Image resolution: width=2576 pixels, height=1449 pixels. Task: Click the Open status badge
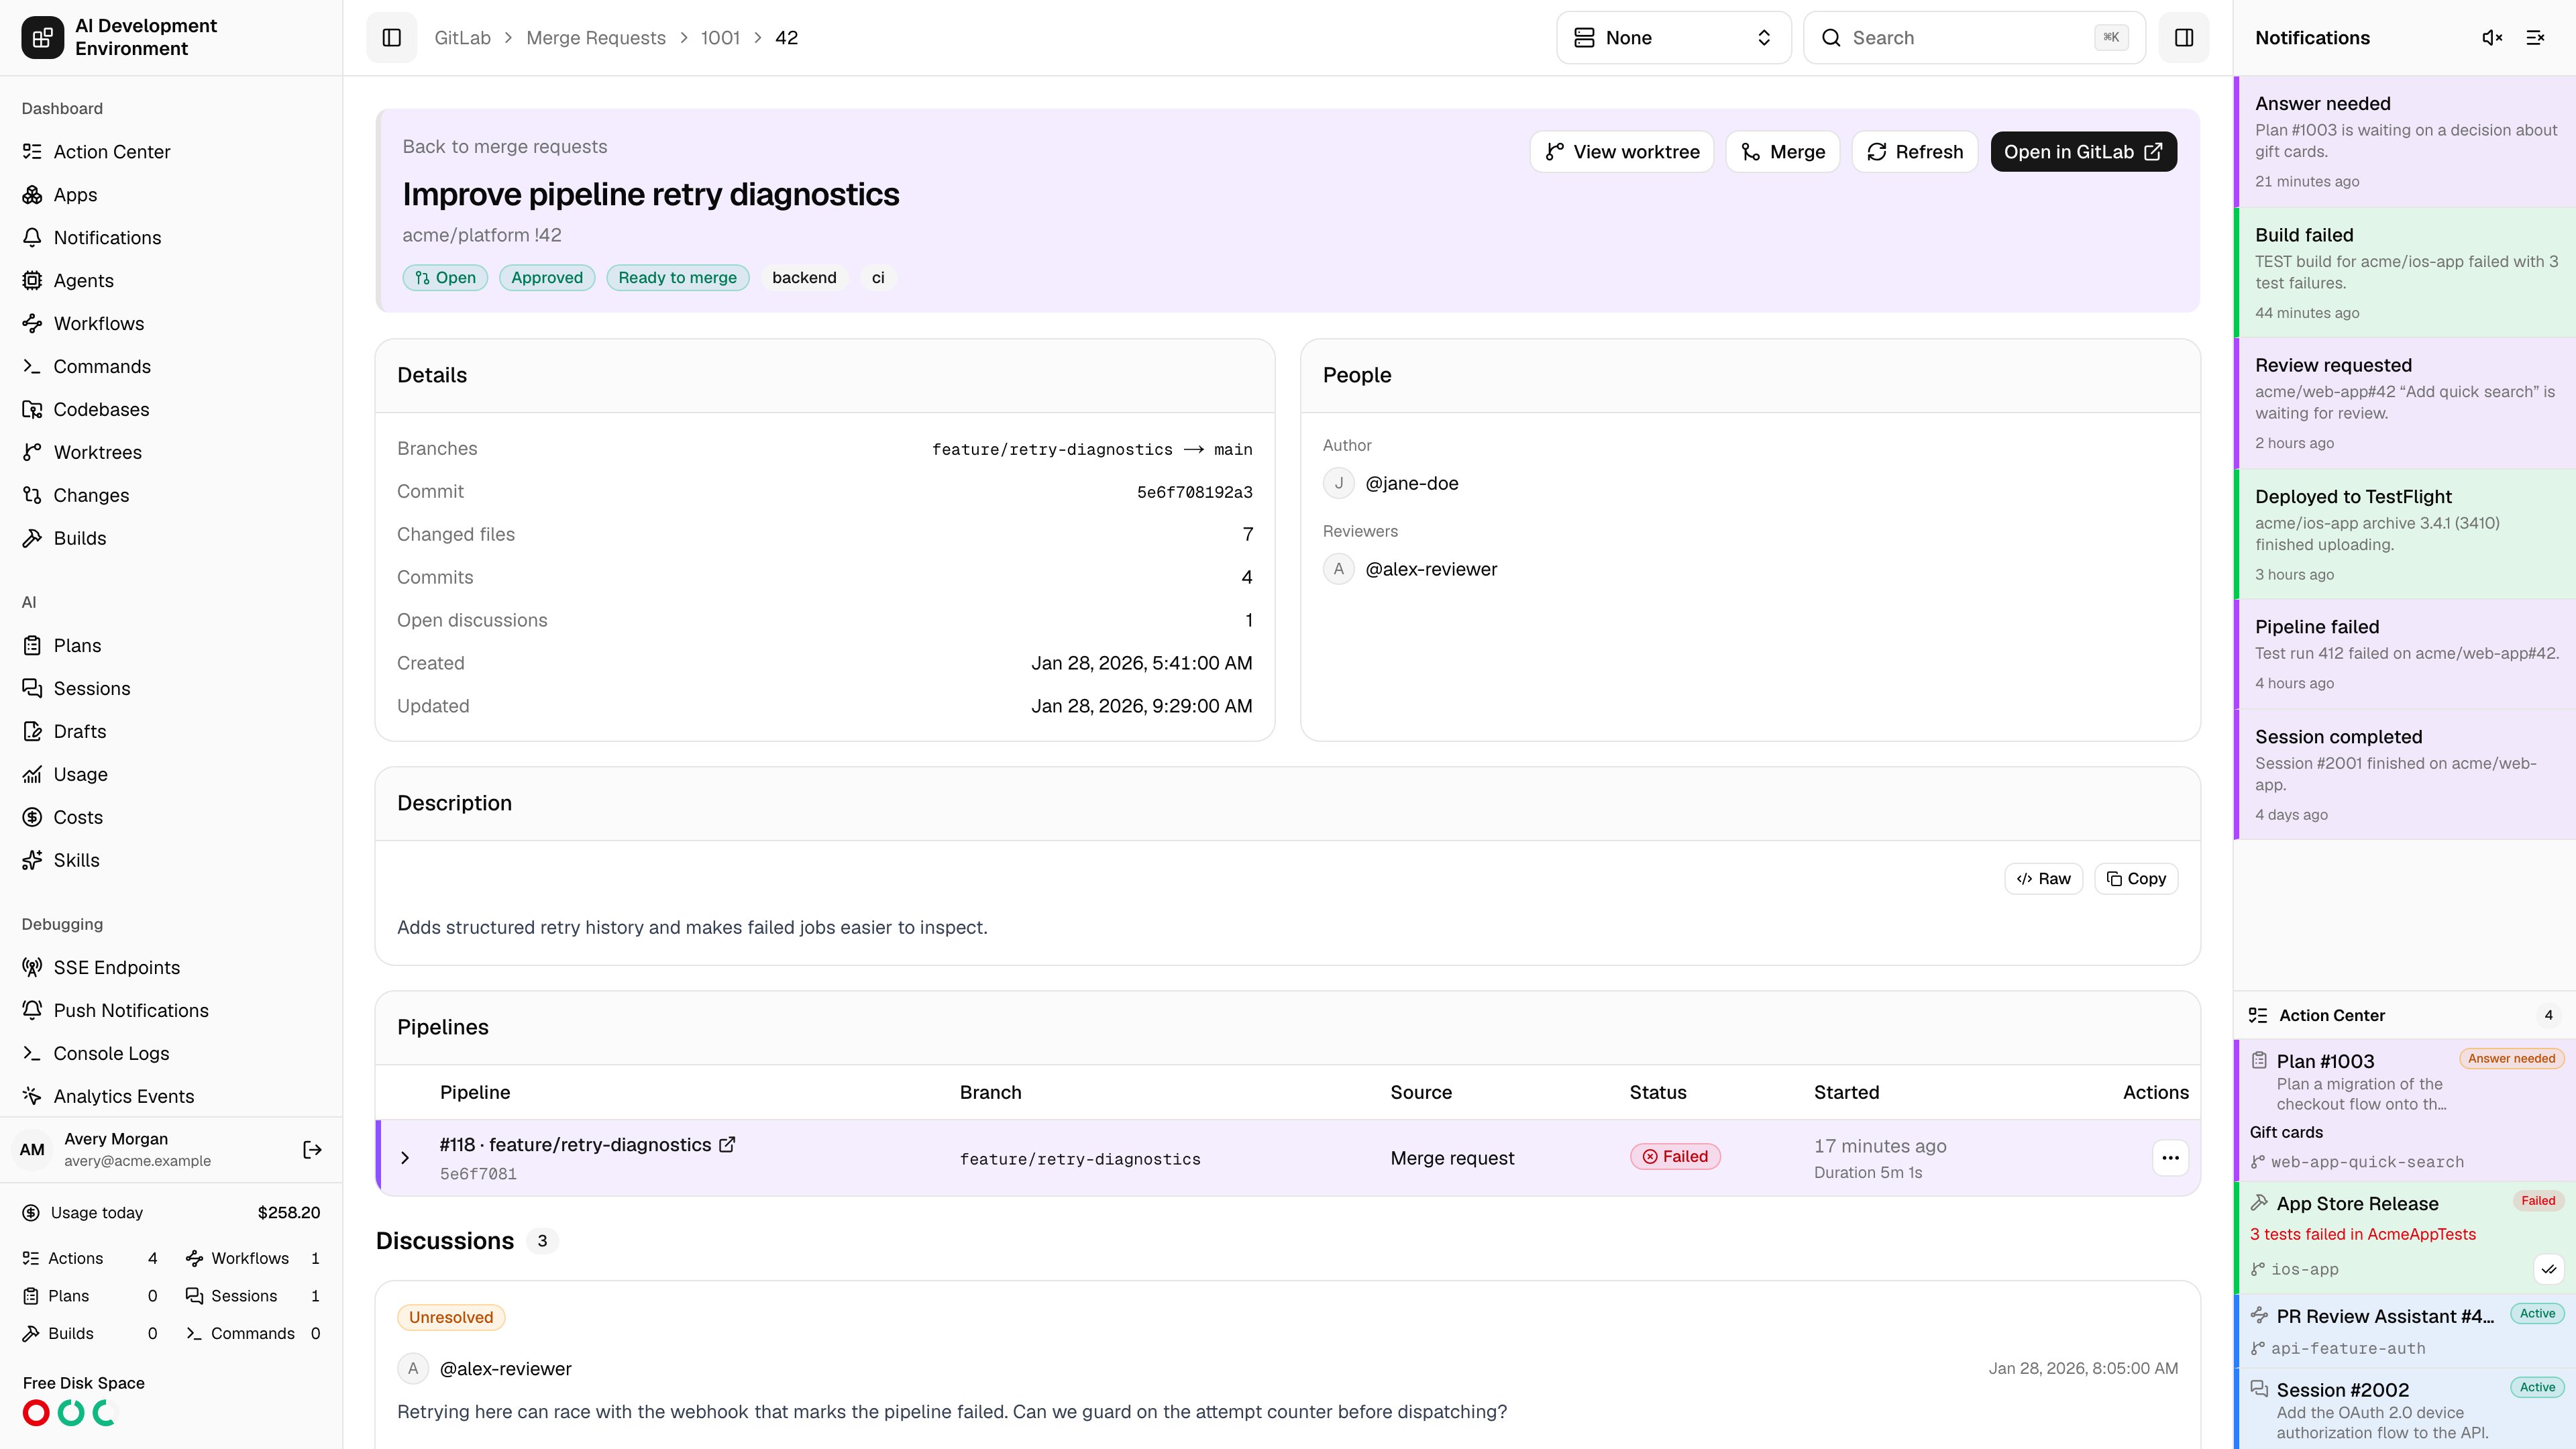click(x=445, y=277)
